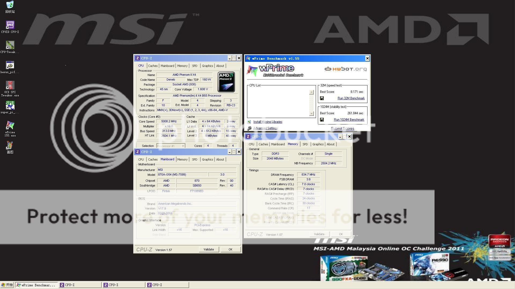Click save icon beside the 32M best score
Screen dimensions: 515x289
point(322,98)
